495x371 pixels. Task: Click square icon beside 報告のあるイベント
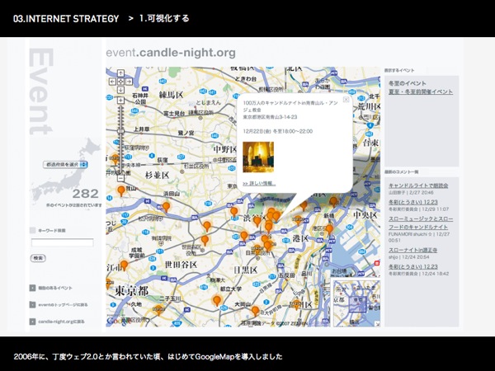pos(32,288)
